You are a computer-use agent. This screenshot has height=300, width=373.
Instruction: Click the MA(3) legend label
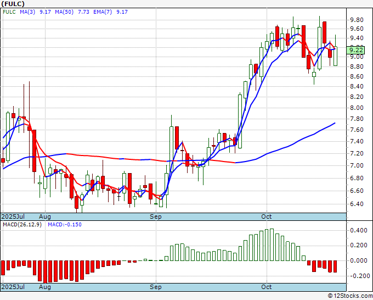[27, 12]
